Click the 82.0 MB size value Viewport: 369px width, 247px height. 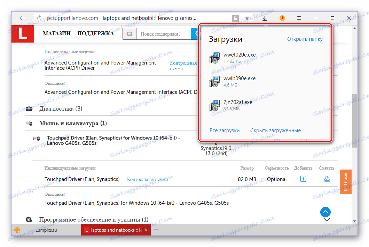pos(247,179)
